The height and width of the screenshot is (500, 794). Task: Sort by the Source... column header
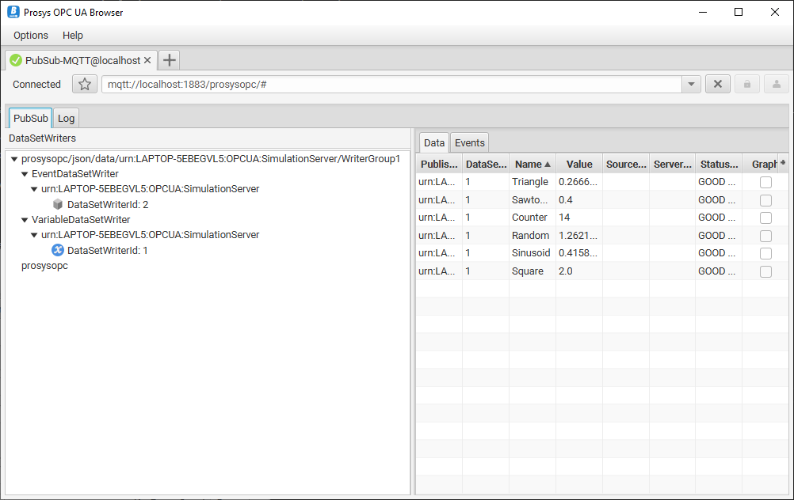[626, 165]
